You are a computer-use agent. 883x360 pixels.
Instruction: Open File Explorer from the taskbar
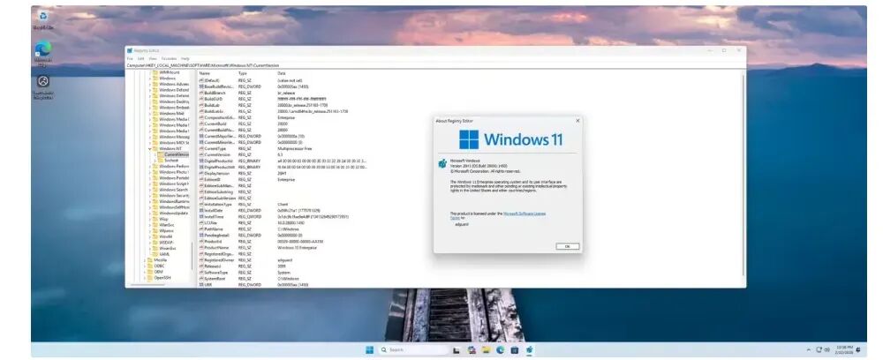(486, 350)
